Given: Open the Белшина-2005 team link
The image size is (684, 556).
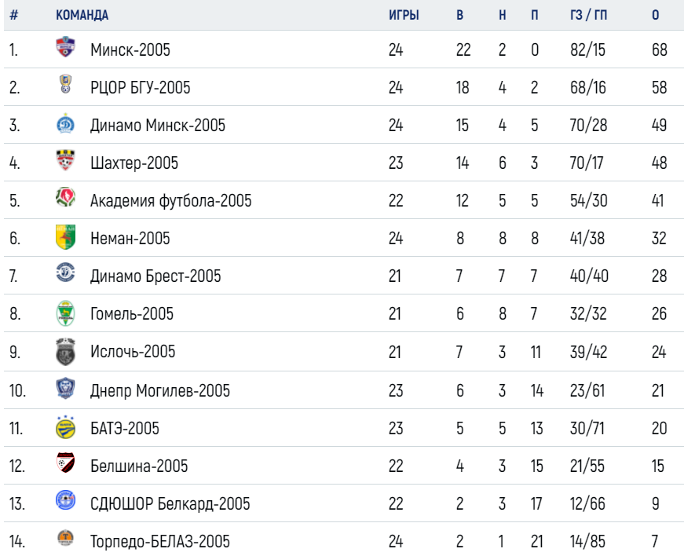Looking at the screenshot, I should pyautogui.click(x=139, y=466).
